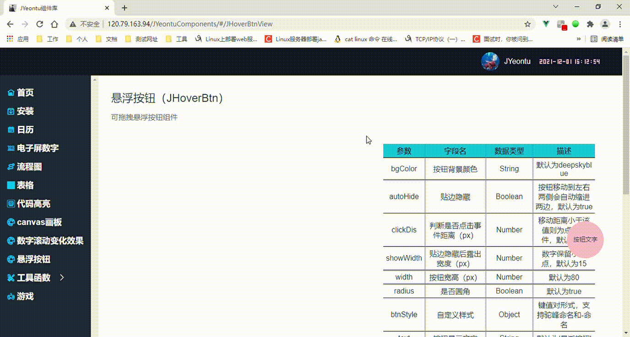
Task: Select 代码高亮 code highlight in sidebar
Action: pyautogui.click(x=31, y=203)
